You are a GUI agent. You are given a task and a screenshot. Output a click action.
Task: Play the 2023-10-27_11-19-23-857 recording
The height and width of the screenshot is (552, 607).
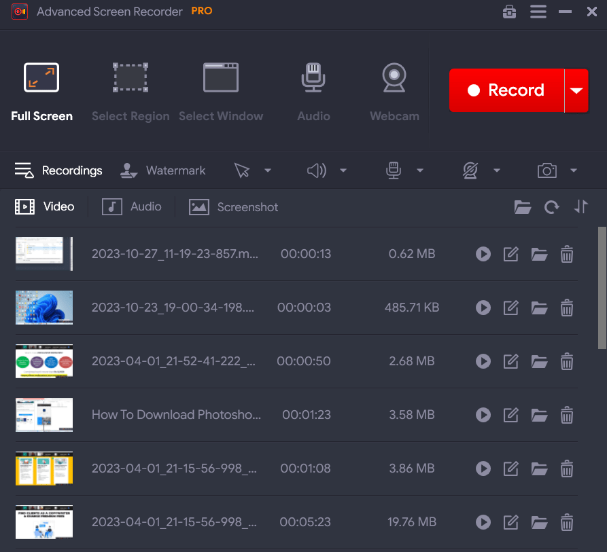[x=483, y=254]
